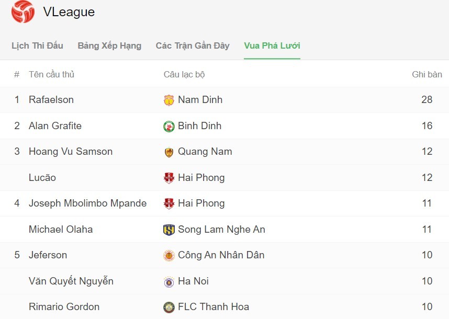Click the Quang Nam club crest icon
449x319 pixels.
click(x=169, y=152)
